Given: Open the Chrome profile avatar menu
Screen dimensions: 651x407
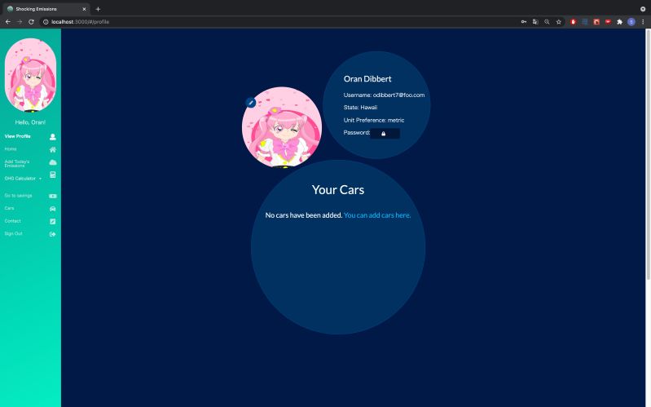Looking at the screenshot, I should click(631, 22).
